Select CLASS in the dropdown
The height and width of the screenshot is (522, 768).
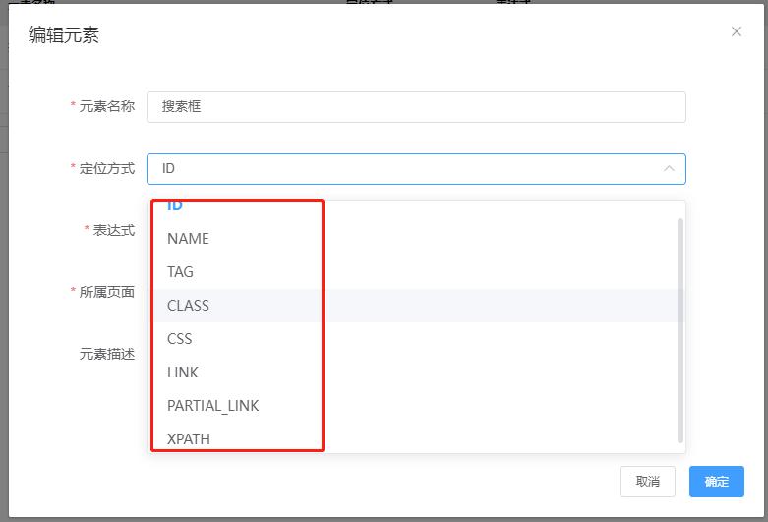pyautogui.click(x=188, y=306)
